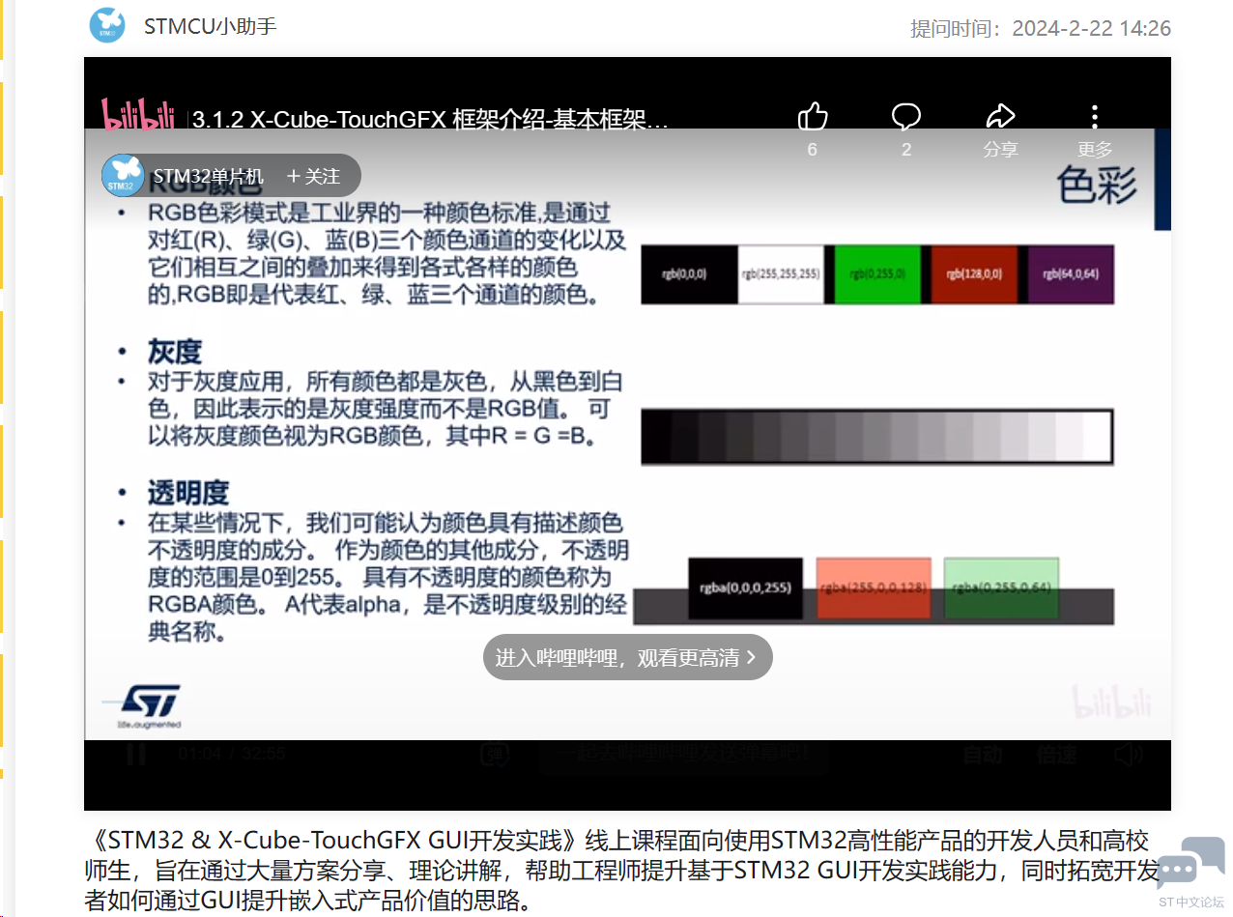Viewport: 1233px width, 917px height.
Task: Click posting time 提问时间：2024-2-22 14:26
Action: [1041, 28]
